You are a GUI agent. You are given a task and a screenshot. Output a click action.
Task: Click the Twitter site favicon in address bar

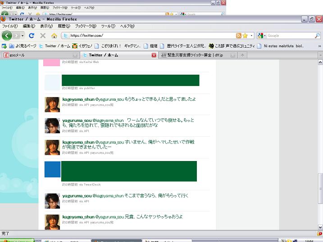pyautogui.click(x=65, y=36)
